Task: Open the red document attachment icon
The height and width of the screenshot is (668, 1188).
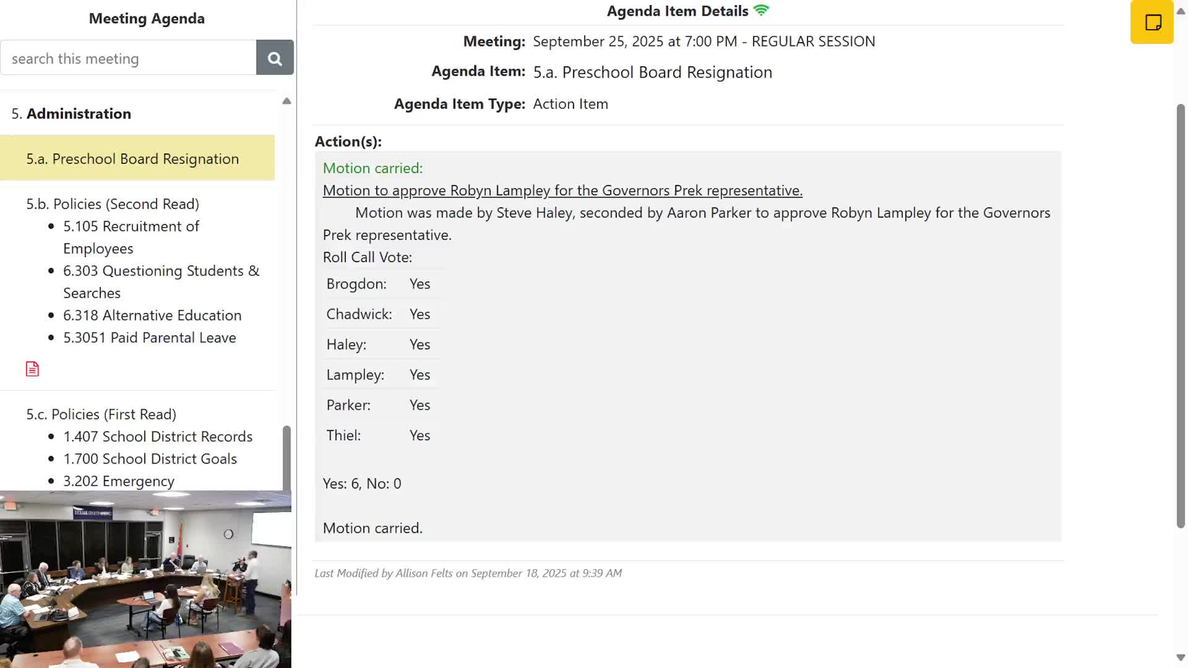Action: point(32,369)
